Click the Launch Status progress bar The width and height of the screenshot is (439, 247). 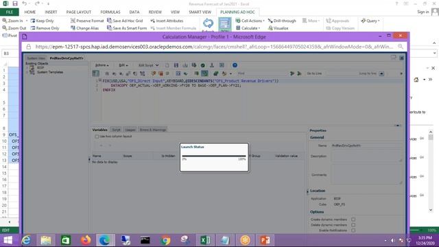[x=214, y=156]
